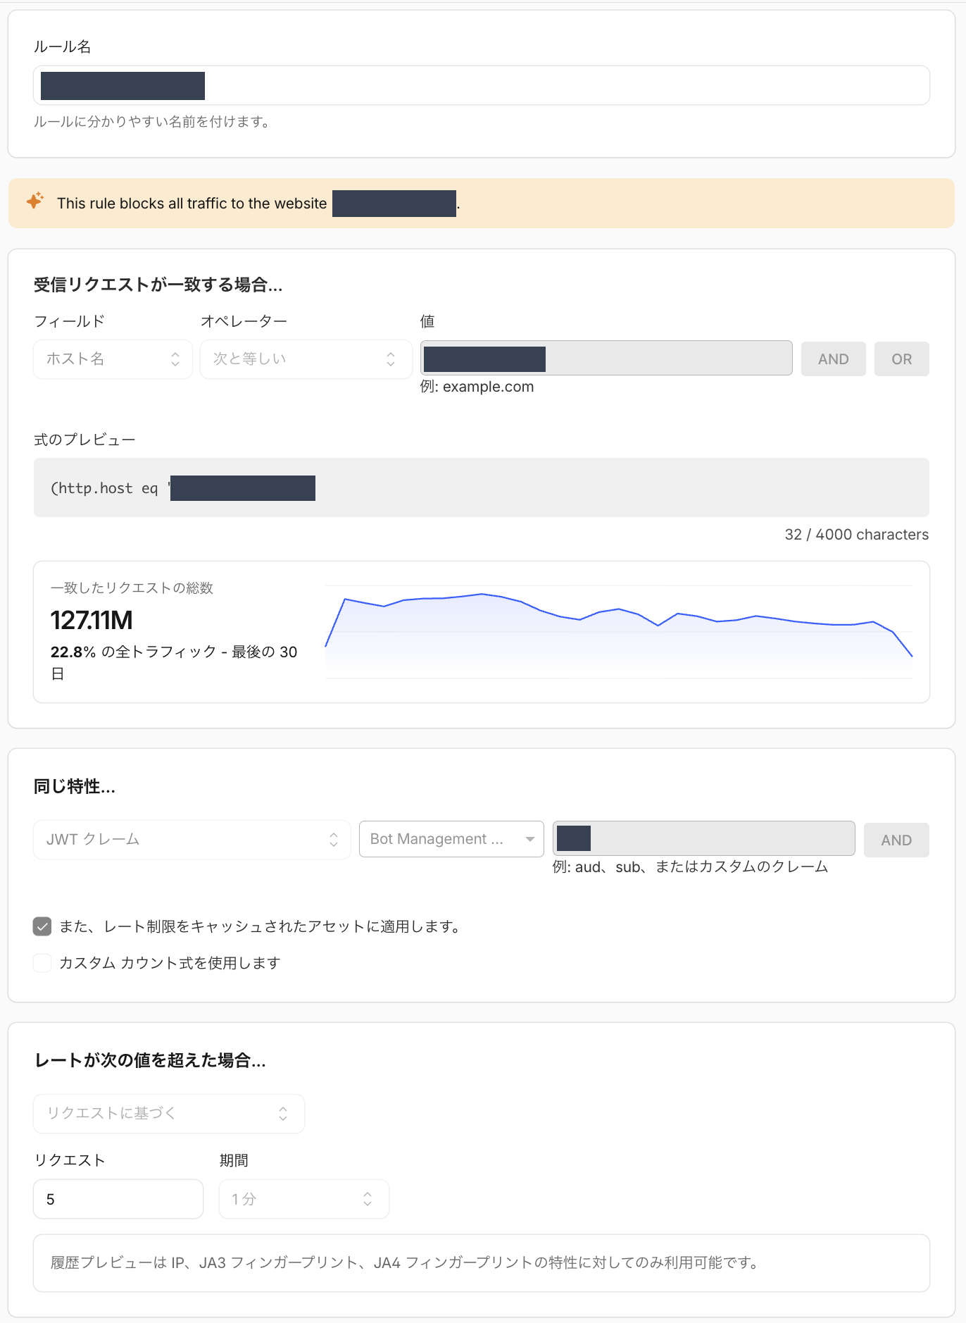Screen dimensions: 966x1323
Task: Click the expression preview box
Action: click(x=482, y=487)
